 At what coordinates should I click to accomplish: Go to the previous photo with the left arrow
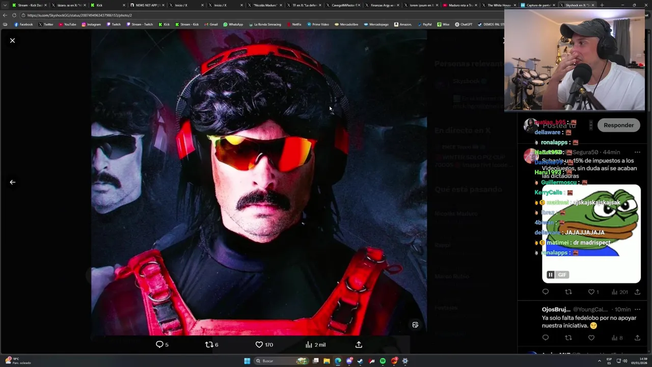13,182
